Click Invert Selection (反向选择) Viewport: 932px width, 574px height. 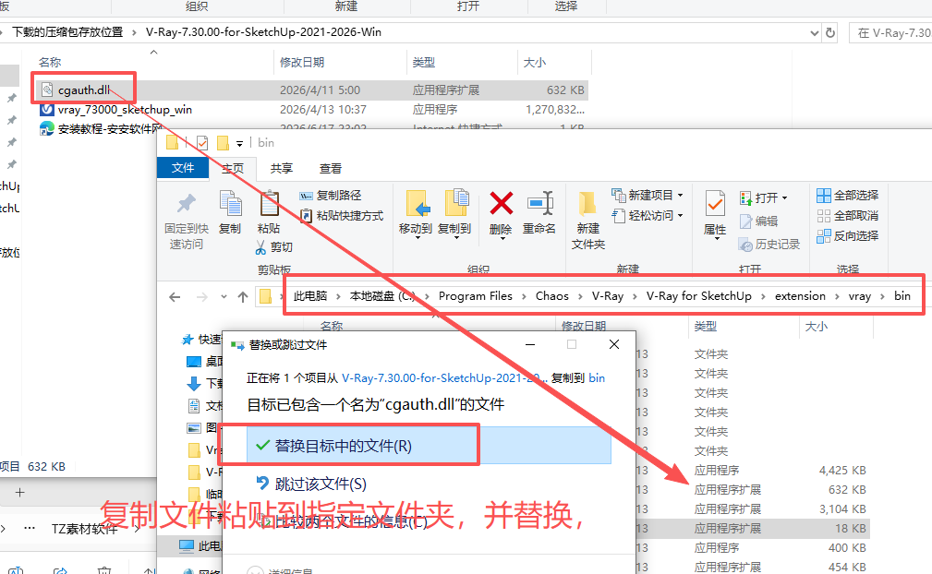848,235
